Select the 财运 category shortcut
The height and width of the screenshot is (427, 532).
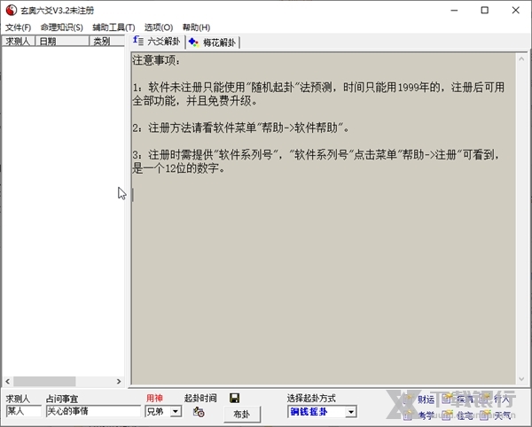(420, 400)
